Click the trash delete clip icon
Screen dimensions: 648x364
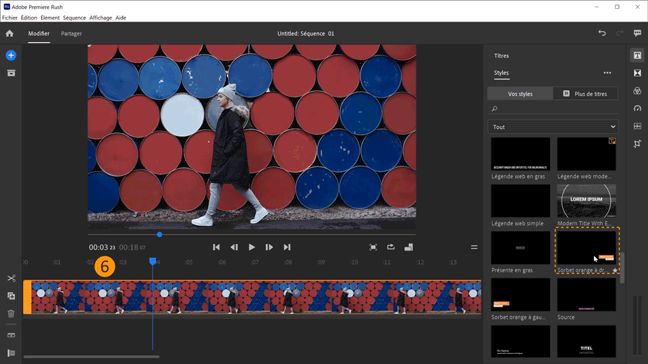coord(11,313)
